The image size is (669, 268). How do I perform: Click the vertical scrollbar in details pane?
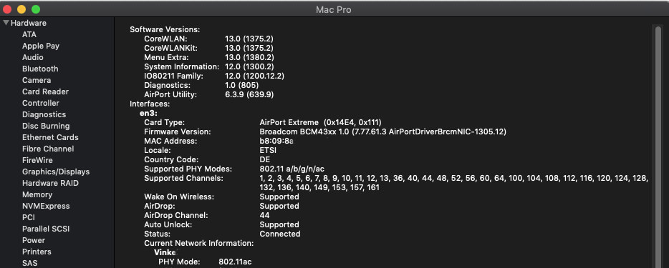pos(658,144)
